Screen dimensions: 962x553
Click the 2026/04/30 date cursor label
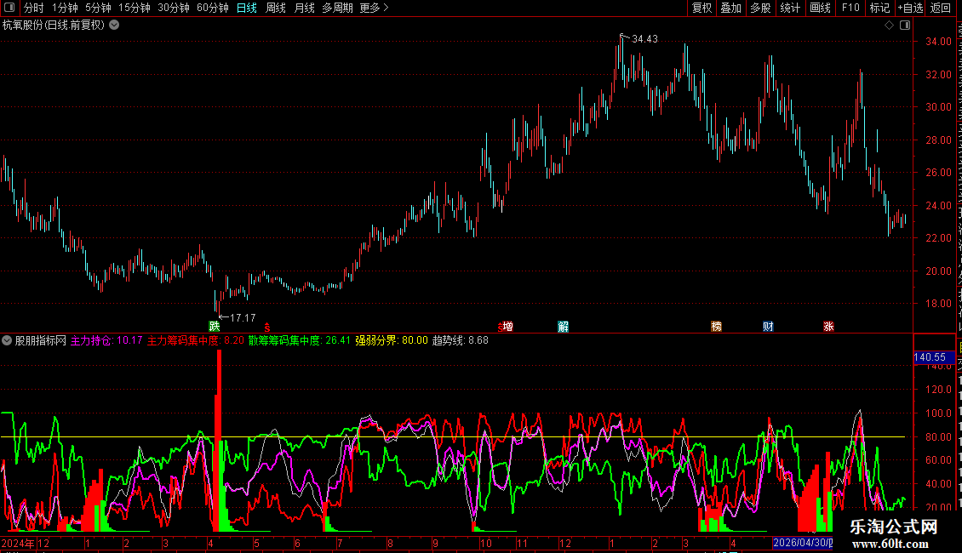pos(803,543)
